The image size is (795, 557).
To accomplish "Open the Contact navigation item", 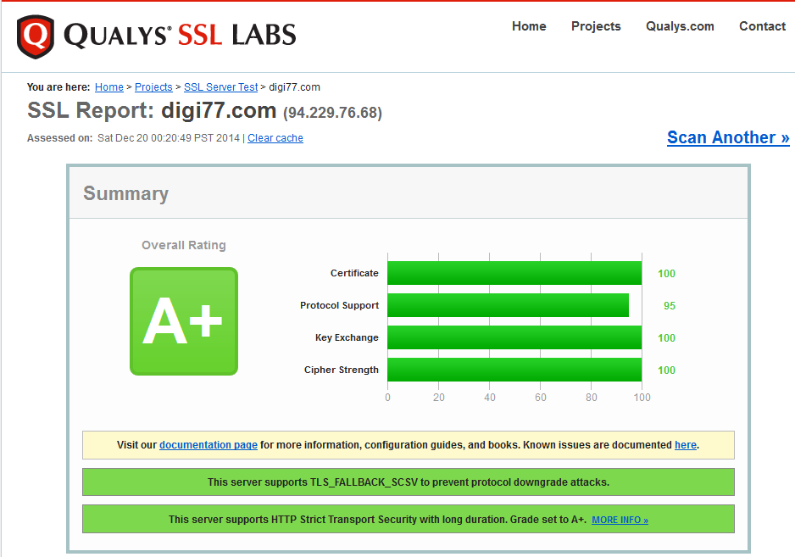I will (762, 26).
